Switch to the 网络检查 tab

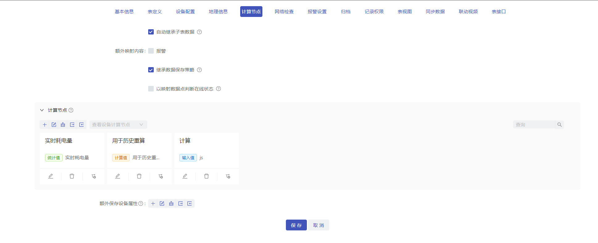coord(284,12)
